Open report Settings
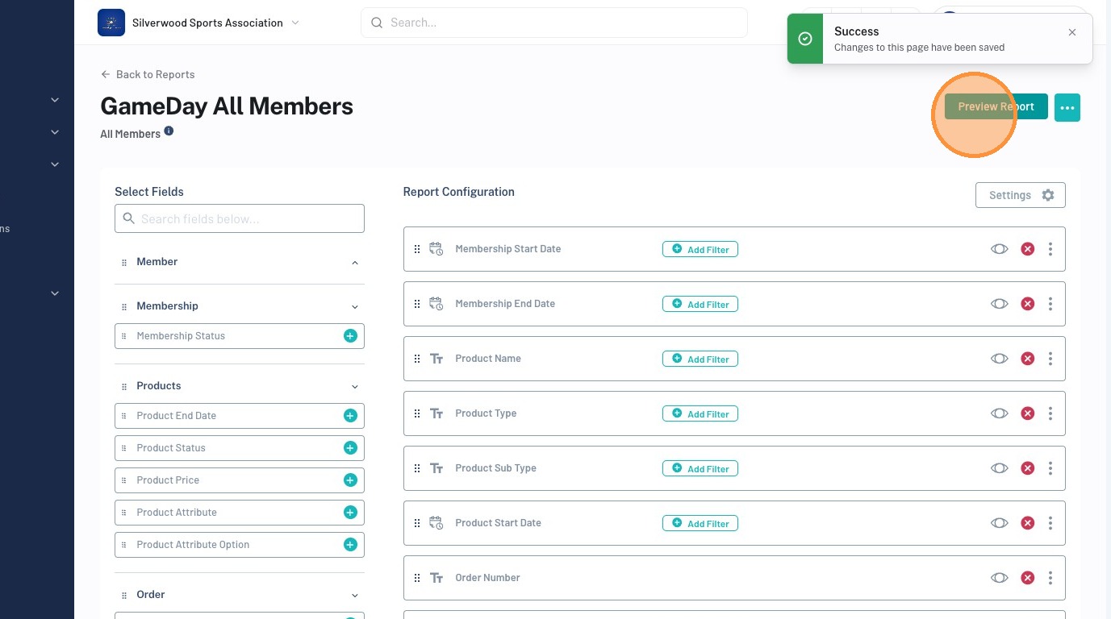Screen dimensions: 1111x619 coord(1020,195)
